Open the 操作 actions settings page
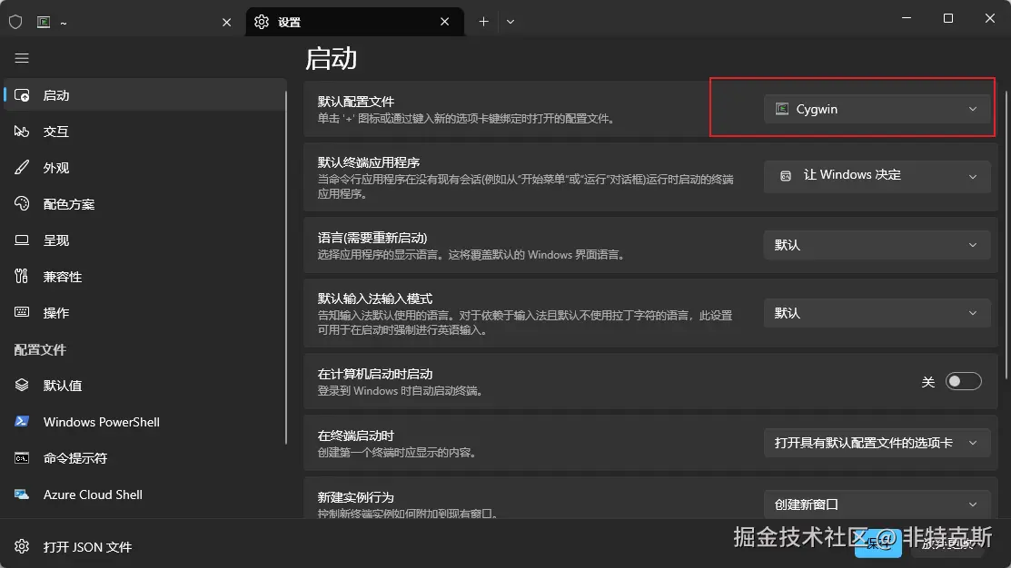The width and height of the screenshot is (1011, 568). [x=144, y=313]
